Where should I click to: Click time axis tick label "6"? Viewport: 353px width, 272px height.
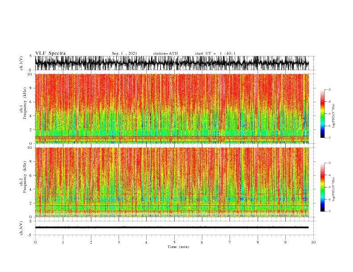pos(202,242)
